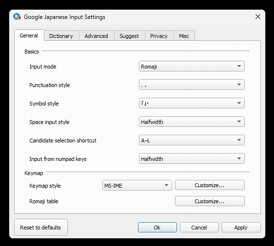Select the Misc tab
The image size is (274, 246).
click(x=184, y=35)
